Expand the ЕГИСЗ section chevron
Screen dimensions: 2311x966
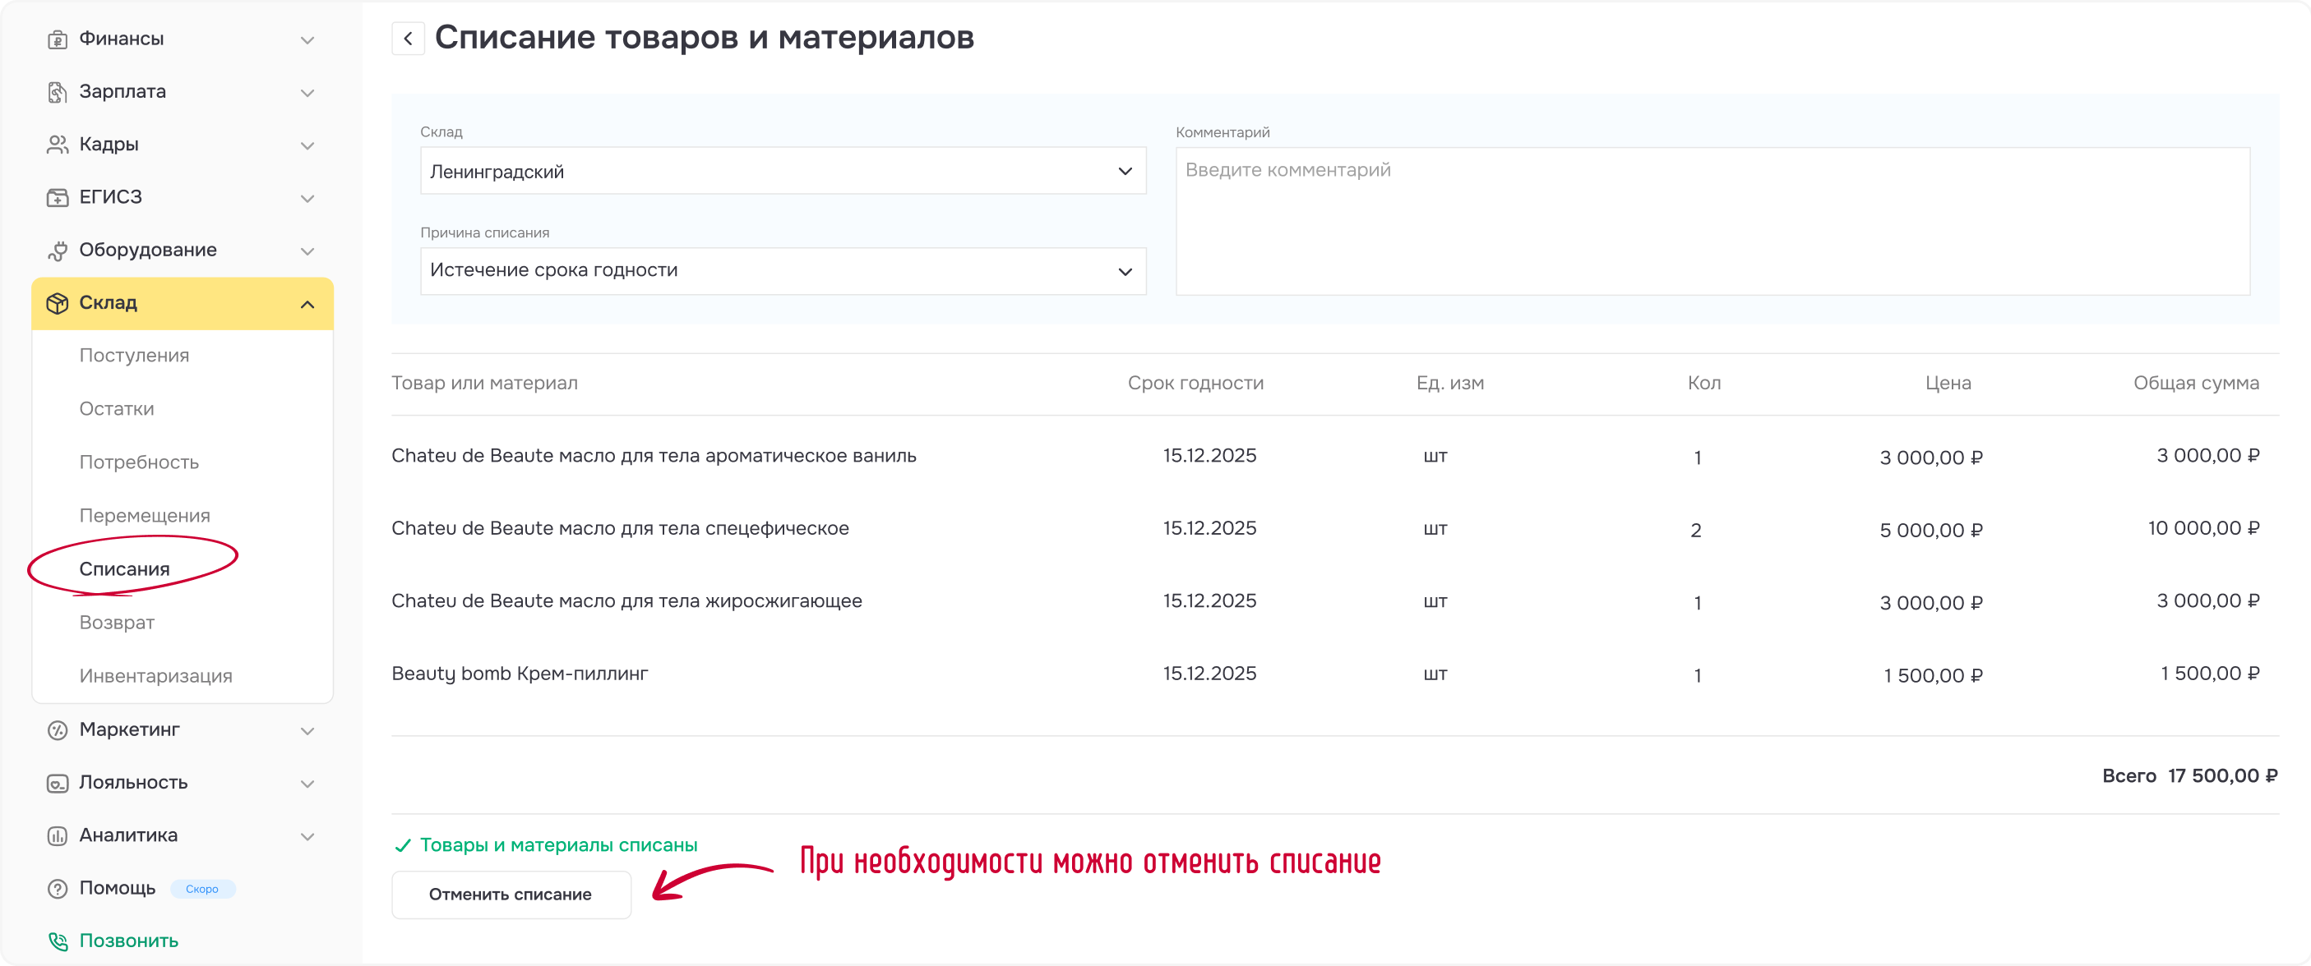click(x=307, y=199)
